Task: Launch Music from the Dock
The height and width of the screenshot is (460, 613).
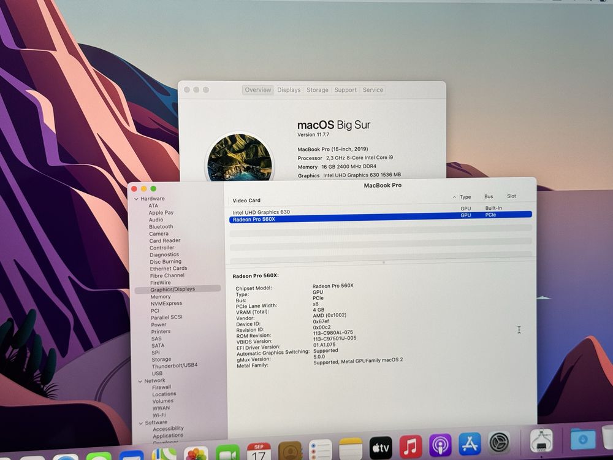Action: click(411, 447)
